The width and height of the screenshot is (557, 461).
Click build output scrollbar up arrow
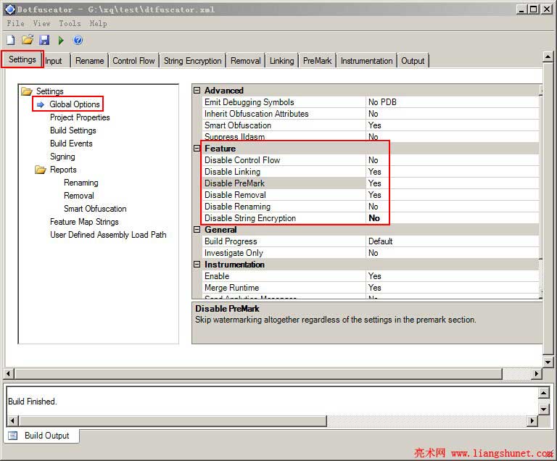(x=543, y=393)
